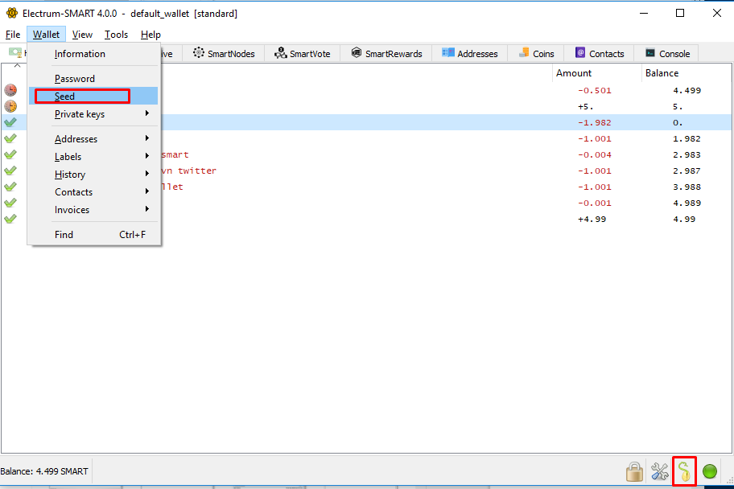Click the lock password icon in status bar
Image resolution: width=734 pixels, height=489 pixels.
[x=634, y=471]
